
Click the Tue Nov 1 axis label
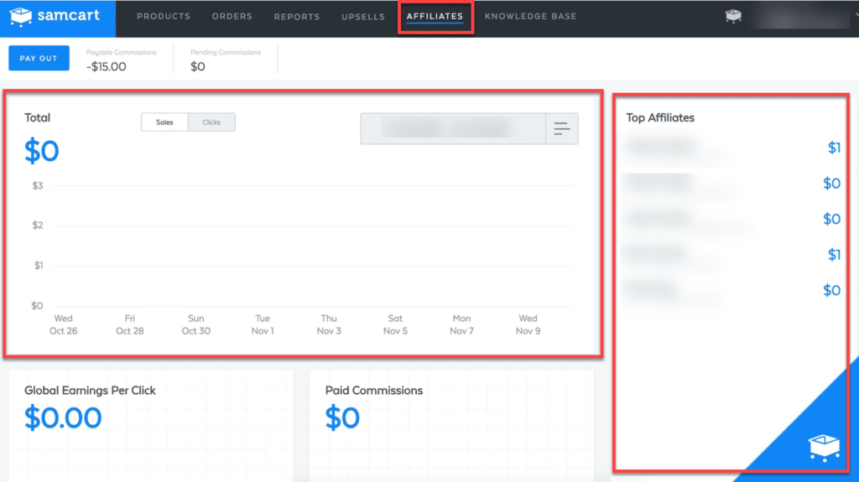[x=263, y=324]
